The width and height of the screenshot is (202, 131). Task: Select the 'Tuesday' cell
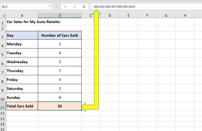point(22,53)
